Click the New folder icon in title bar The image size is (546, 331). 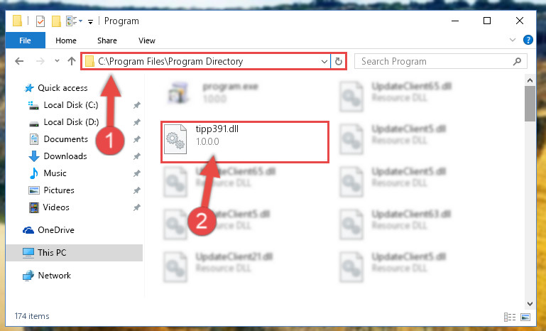point(56,21)
